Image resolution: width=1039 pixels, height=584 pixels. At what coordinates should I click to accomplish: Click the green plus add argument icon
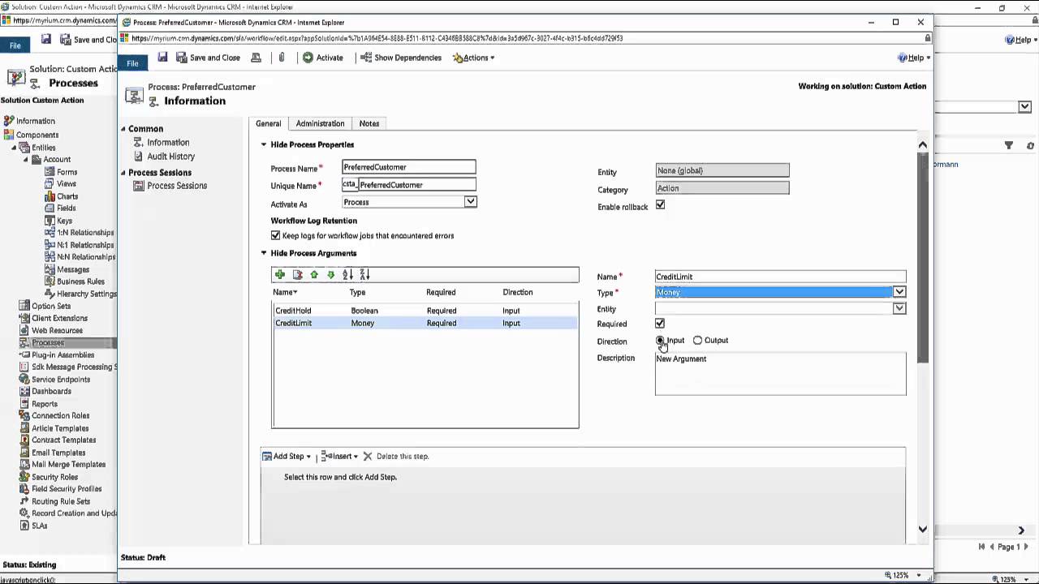tap(280, 275)
